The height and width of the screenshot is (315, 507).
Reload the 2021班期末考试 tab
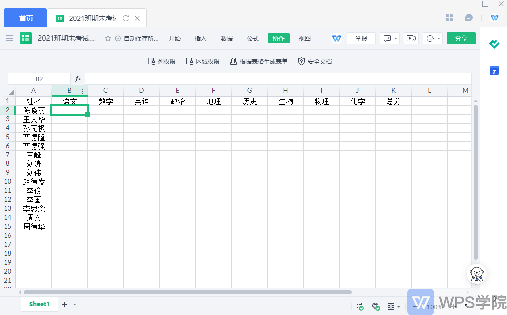(126, 18)
